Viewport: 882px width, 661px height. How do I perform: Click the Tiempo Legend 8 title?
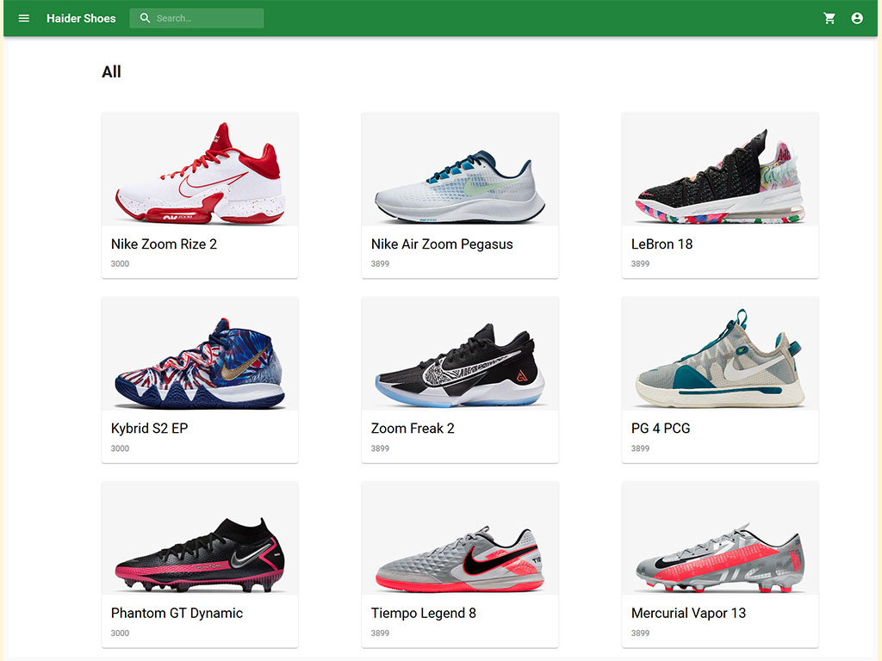[x=423, y=613]
